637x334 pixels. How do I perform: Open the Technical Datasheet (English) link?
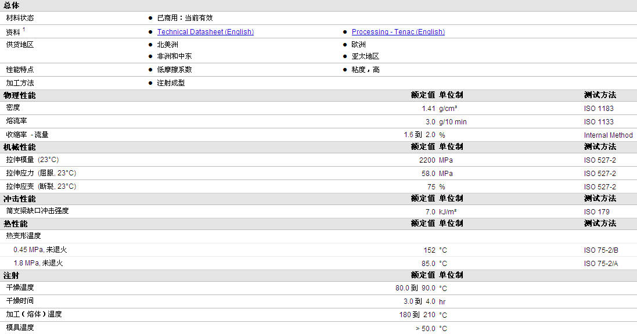click(x=205, y=32)
